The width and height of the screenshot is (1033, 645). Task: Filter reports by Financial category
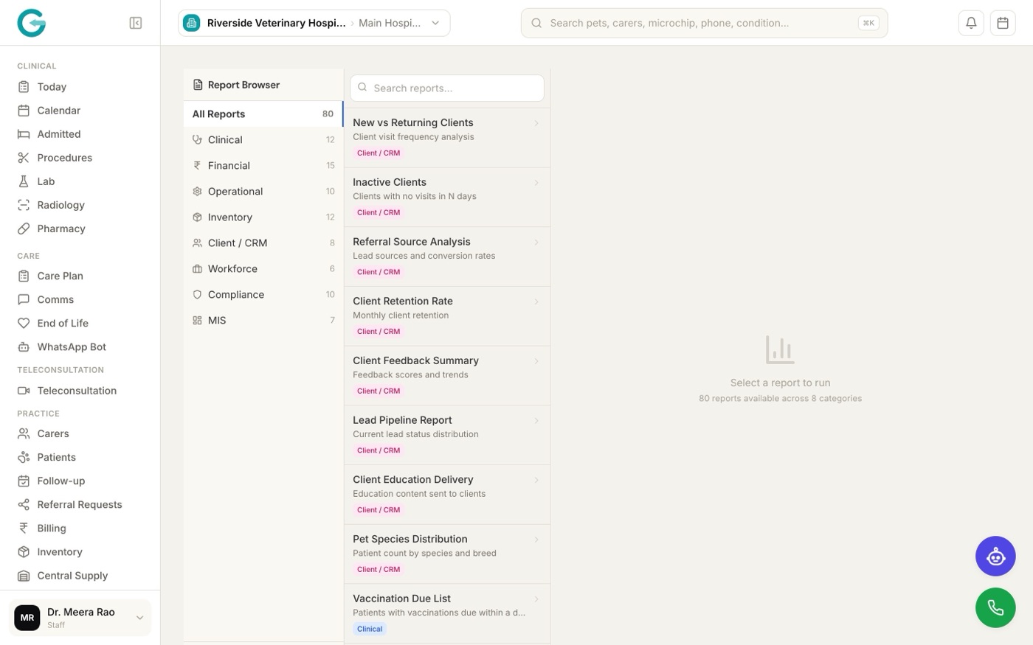coord(263,166)
